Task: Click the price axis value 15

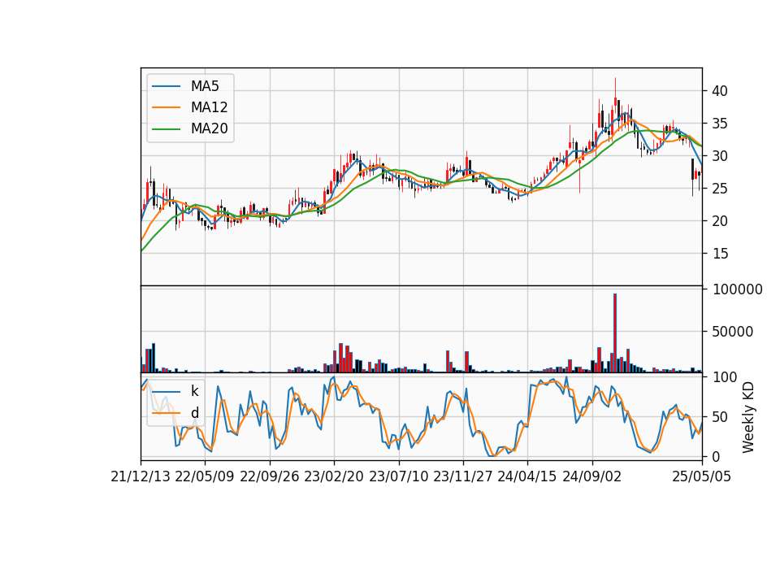Action: pyautogui.click(x=720, y=254)
